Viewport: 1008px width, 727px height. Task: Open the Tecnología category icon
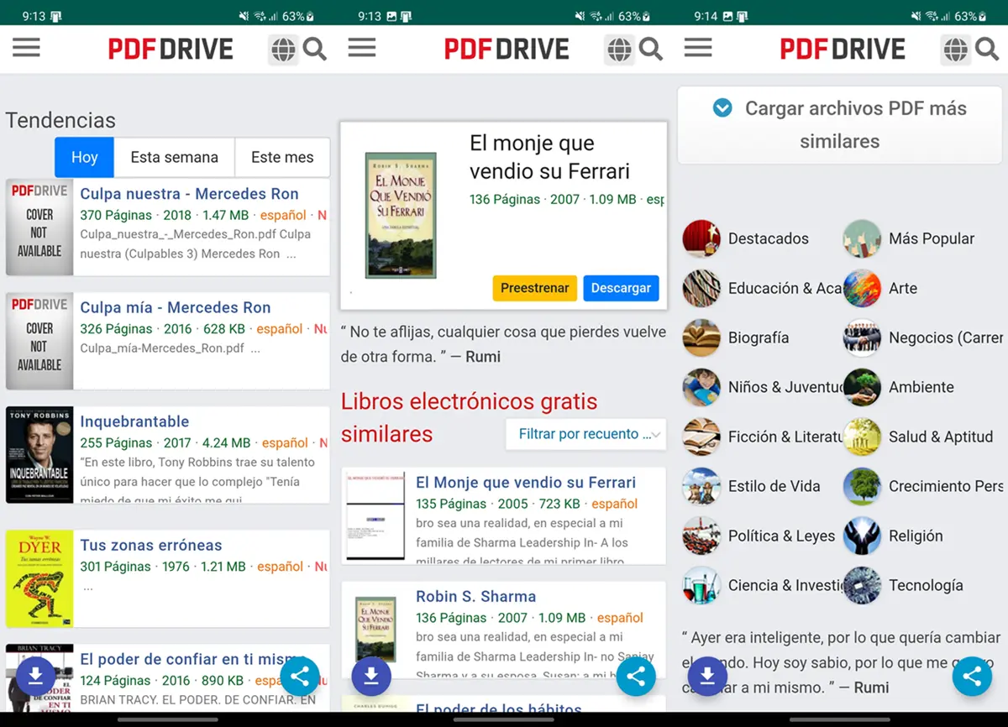click(x=862, y=585)
